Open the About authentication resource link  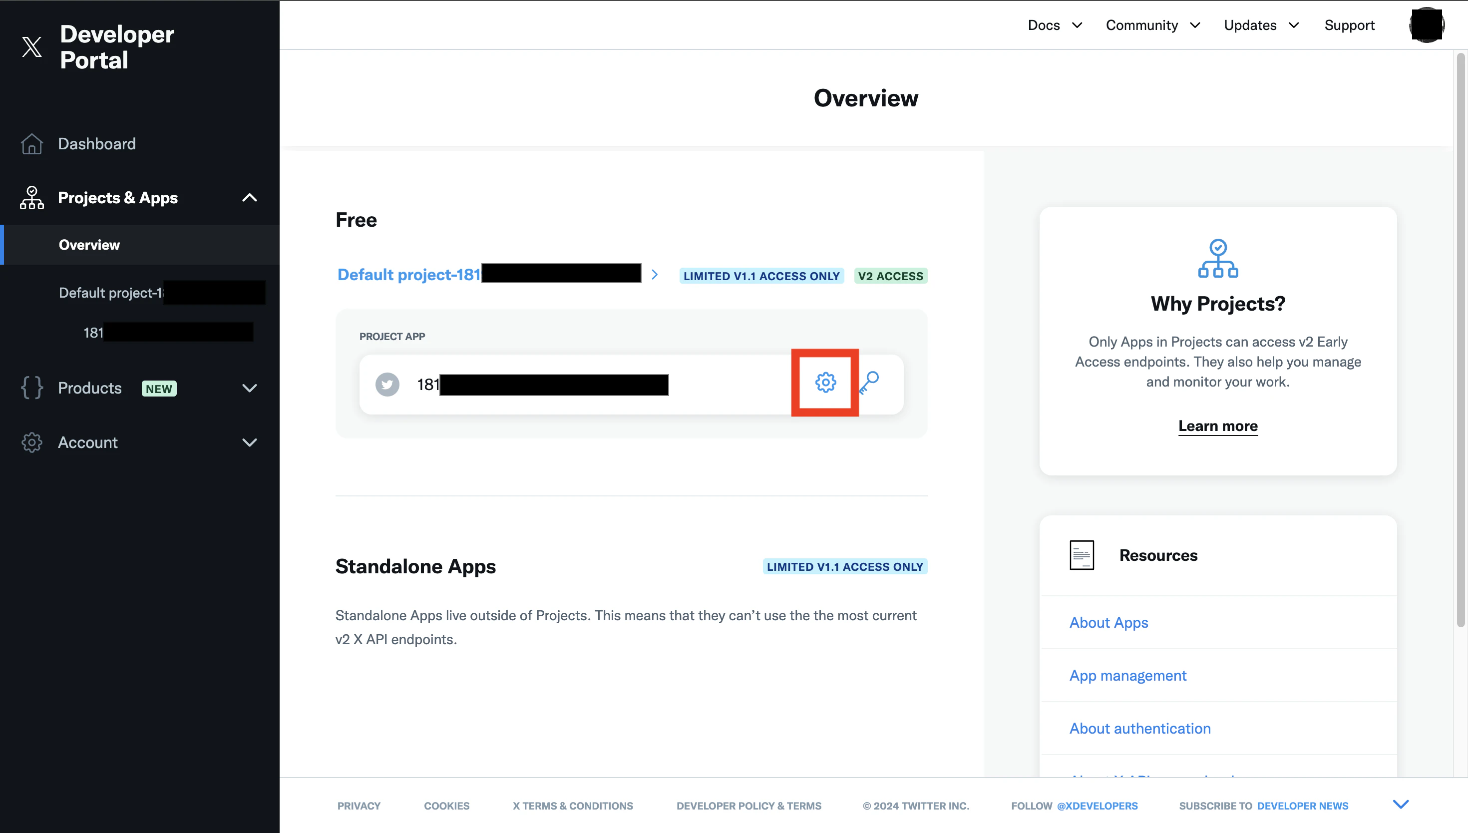point(1140,728)
